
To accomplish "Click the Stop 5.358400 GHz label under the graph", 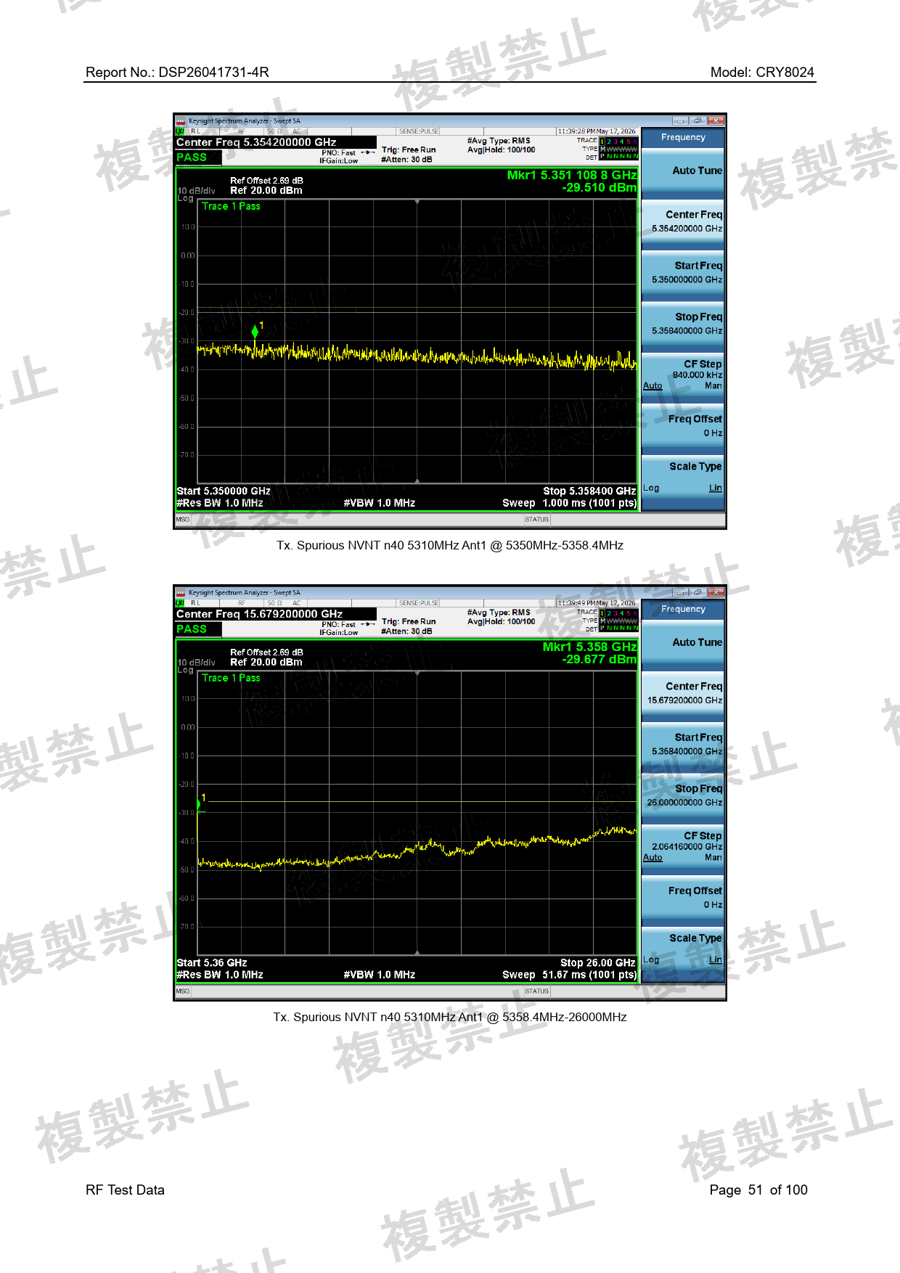I will point(589,491).
